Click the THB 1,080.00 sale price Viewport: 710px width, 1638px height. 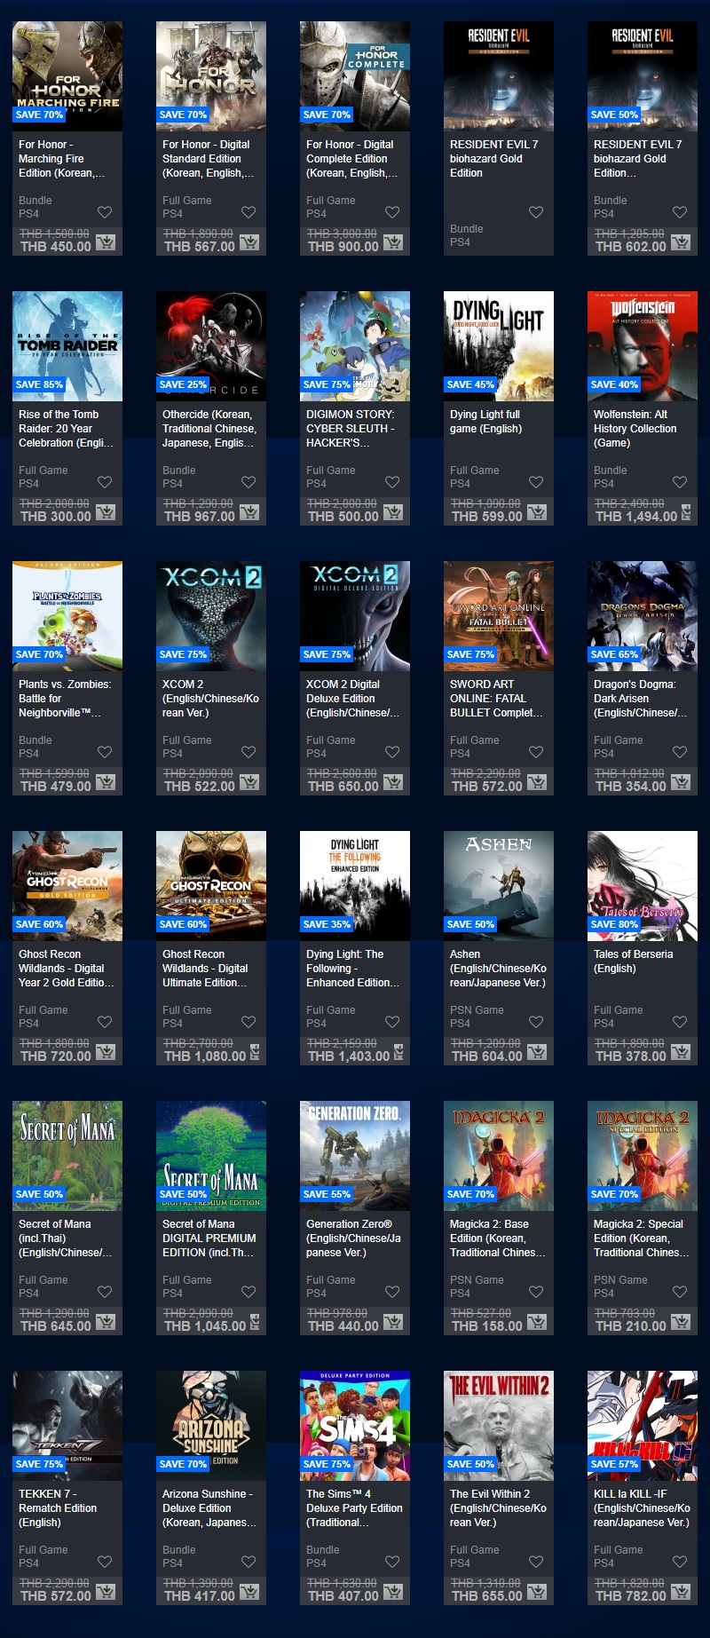tap(205, 1056)
